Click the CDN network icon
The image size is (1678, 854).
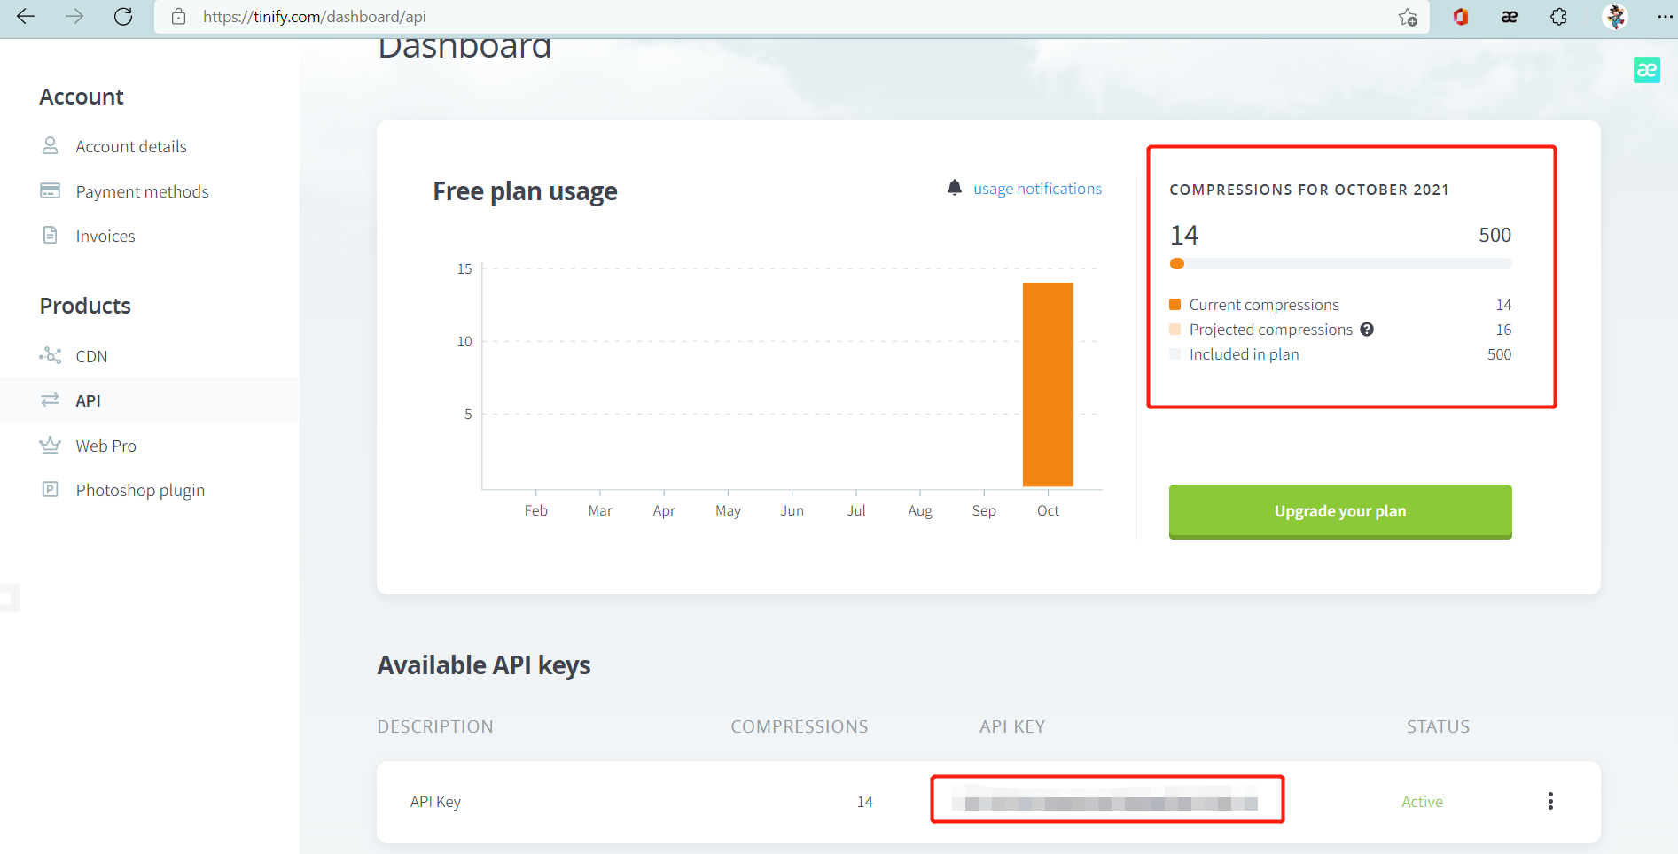[x=51, y=355]
